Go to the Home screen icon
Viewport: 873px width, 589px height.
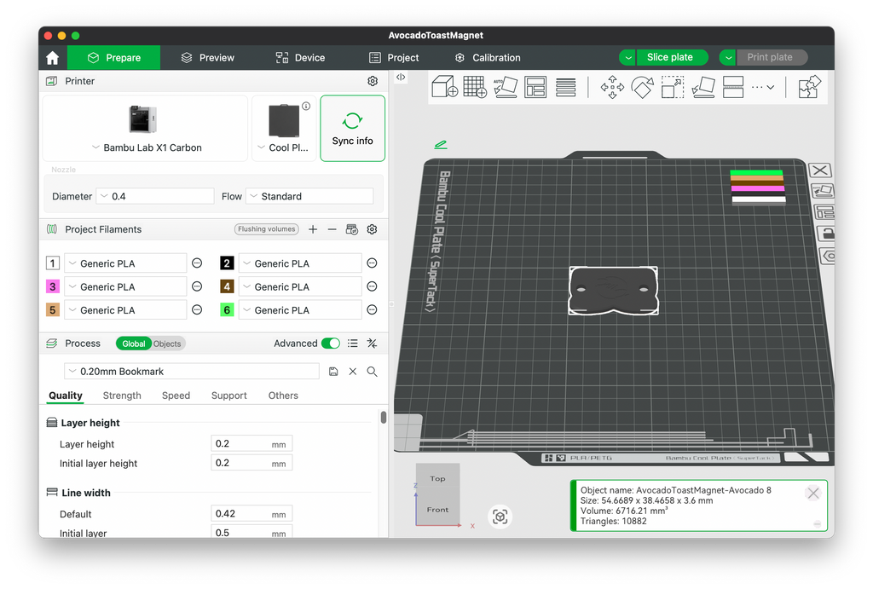click(x=52, y=58)
